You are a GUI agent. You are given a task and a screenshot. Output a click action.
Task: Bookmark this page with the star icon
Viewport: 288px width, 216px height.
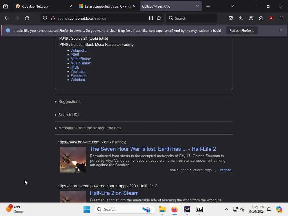159,18
